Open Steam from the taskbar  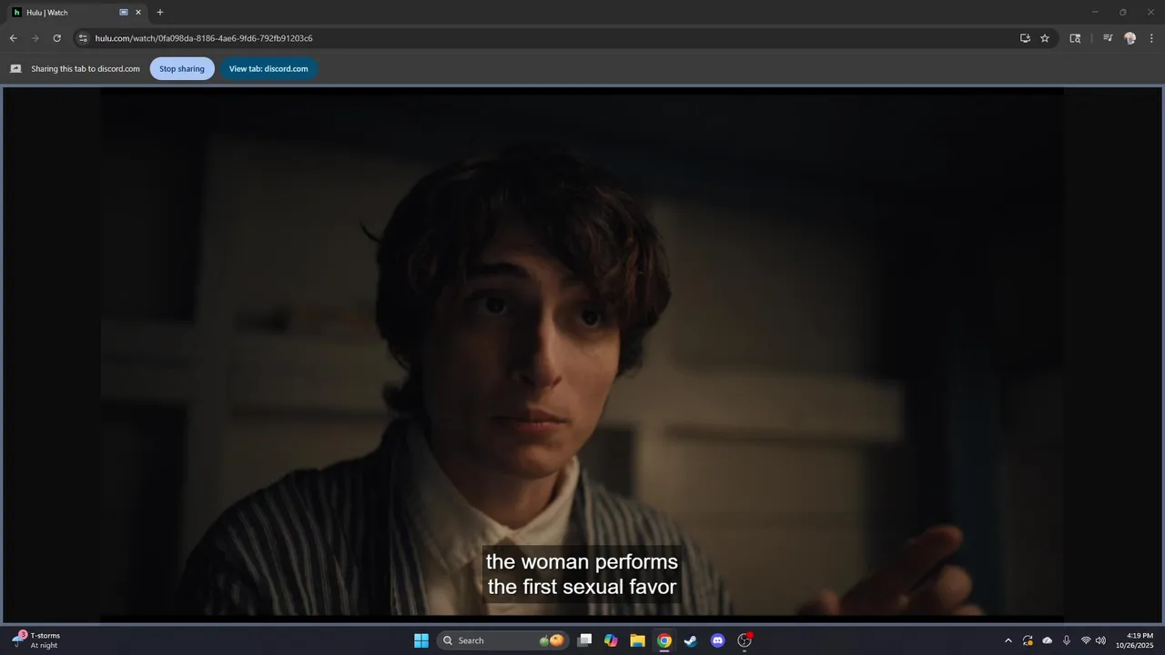click(691, 640)
